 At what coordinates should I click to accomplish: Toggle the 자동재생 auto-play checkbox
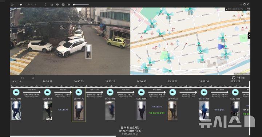(x=234, y=78)
